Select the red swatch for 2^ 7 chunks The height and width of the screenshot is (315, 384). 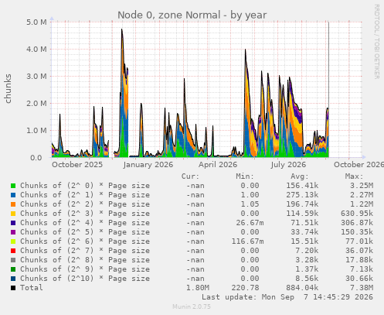tap(13, 251)
